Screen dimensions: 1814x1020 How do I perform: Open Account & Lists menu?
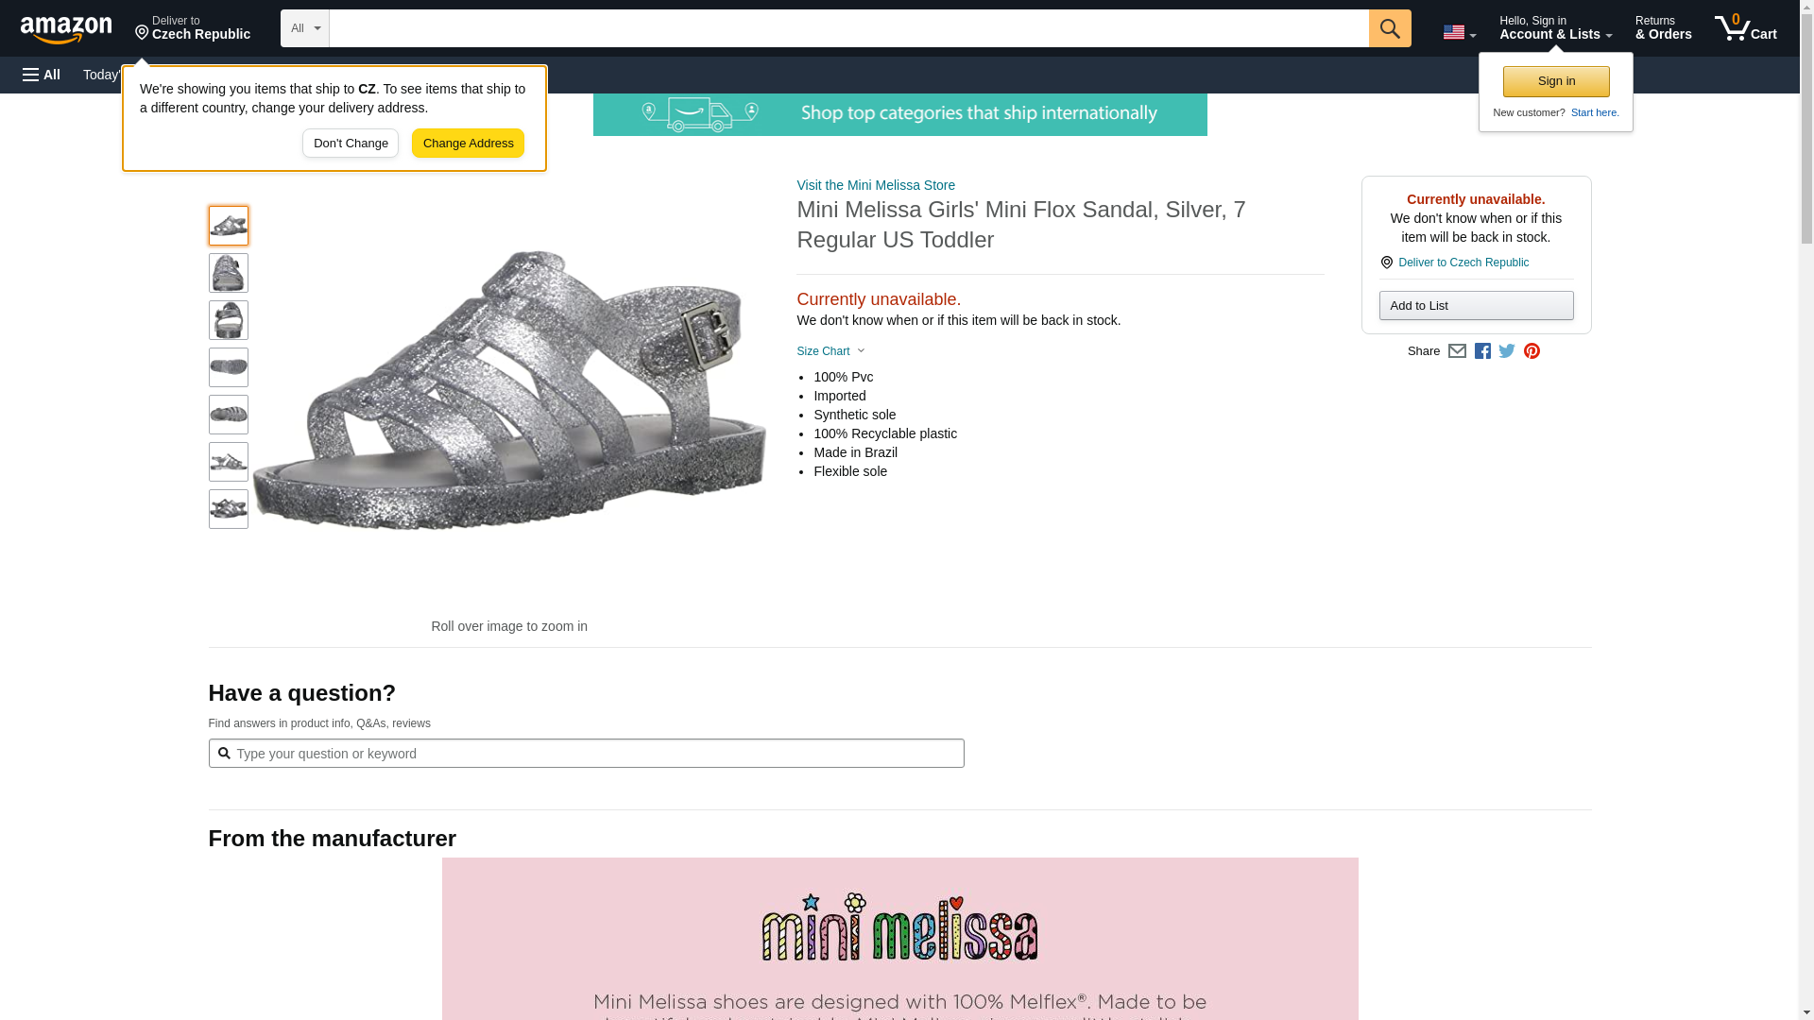(x=1555, y=28)
